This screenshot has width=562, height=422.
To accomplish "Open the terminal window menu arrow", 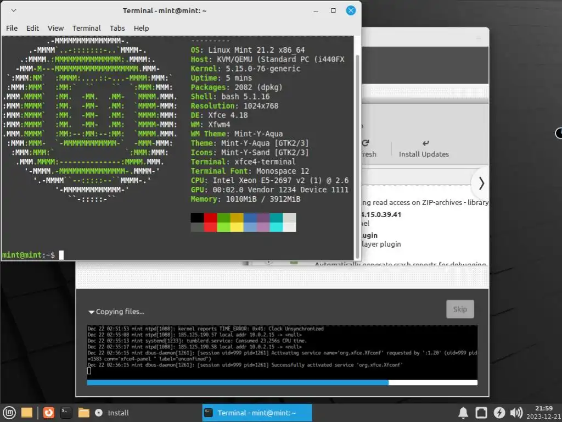I will [x=14, y=10].
